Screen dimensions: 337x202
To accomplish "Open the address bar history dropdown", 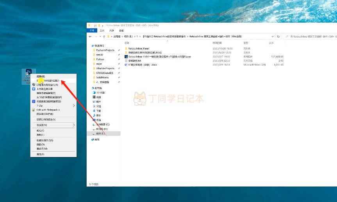I will 273,37.
